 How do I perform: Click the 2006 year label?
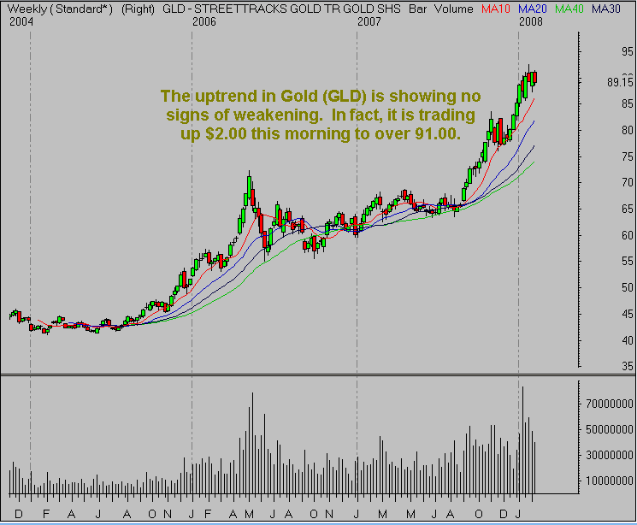click(204, 22)
